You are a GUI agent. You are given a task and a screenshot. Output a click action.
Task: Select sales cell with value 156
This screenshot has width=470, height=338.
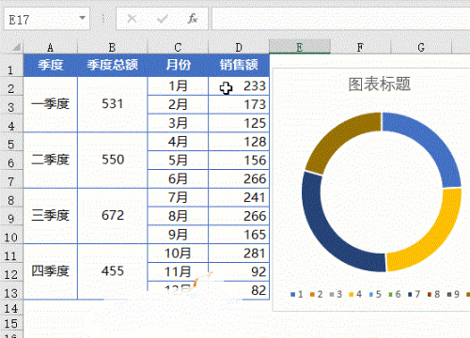239,161
